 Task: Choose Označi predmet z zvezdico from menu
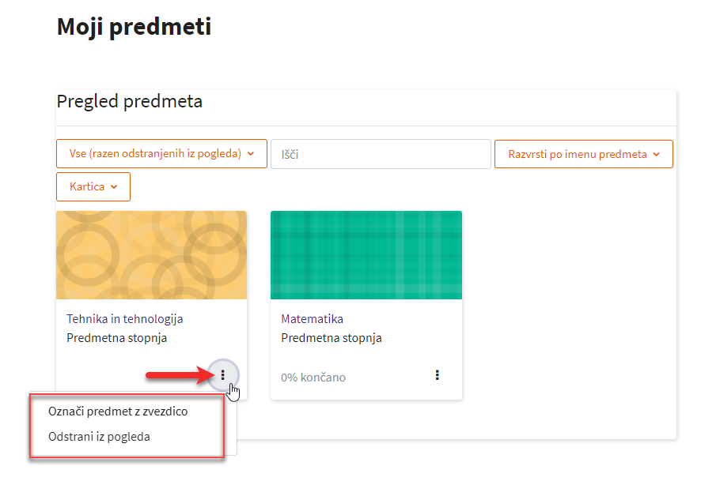click(118, 411)
